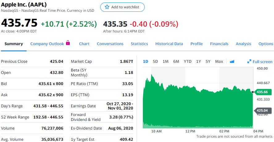Select the 5D chart range
Screen dimensions: 274x142
point(155,61)
